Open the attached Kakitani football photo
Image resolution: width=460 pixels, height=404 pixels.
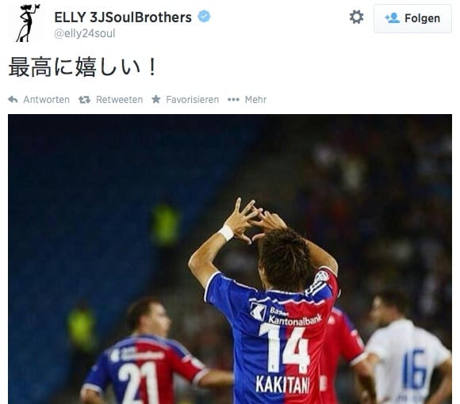click(230, 259)
